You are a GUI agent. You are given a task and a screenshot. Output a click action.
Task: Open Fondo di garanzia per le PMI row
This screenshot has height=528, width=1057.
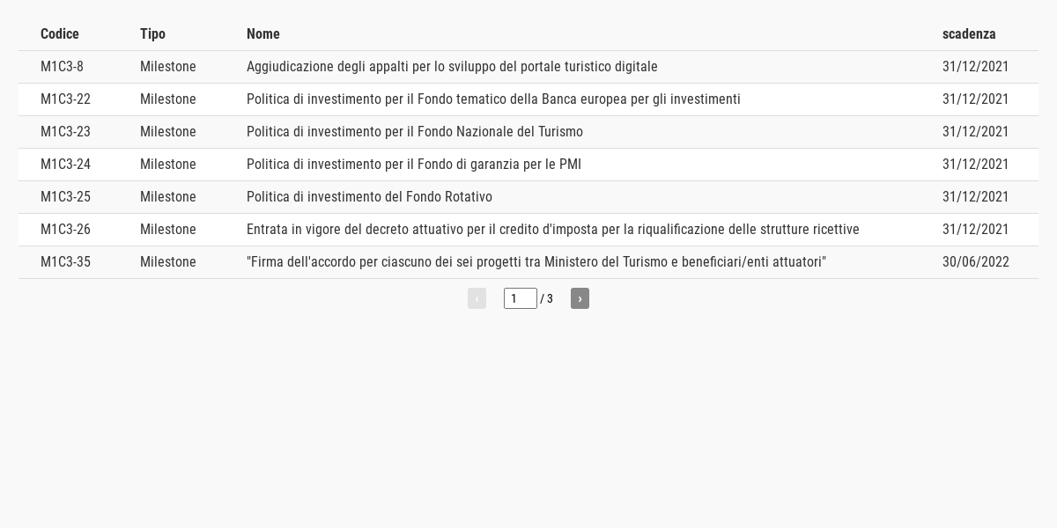(528, 165)
